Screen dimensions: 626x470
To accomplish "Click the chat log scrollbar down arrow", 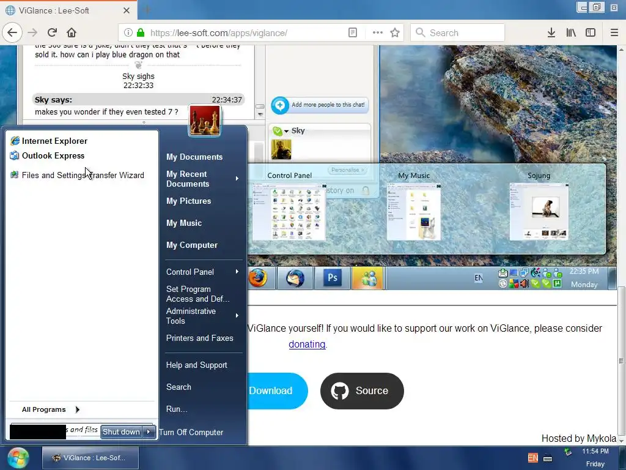I will 260,114.
